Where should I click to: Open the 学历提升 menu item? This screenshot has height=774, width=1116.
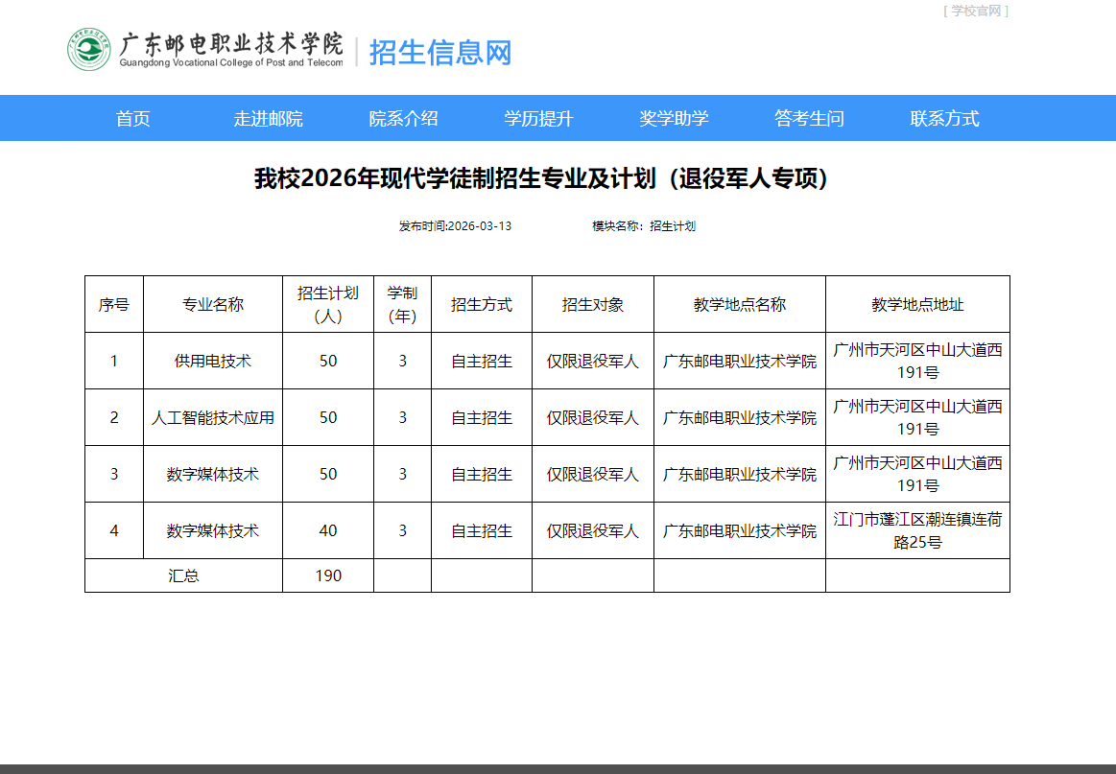(538, 118)
